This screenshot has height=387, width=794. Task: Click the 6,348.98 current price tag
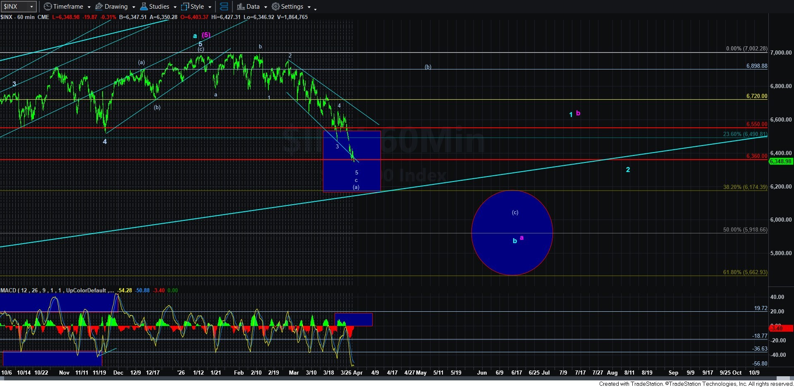[x=780, y=161]
